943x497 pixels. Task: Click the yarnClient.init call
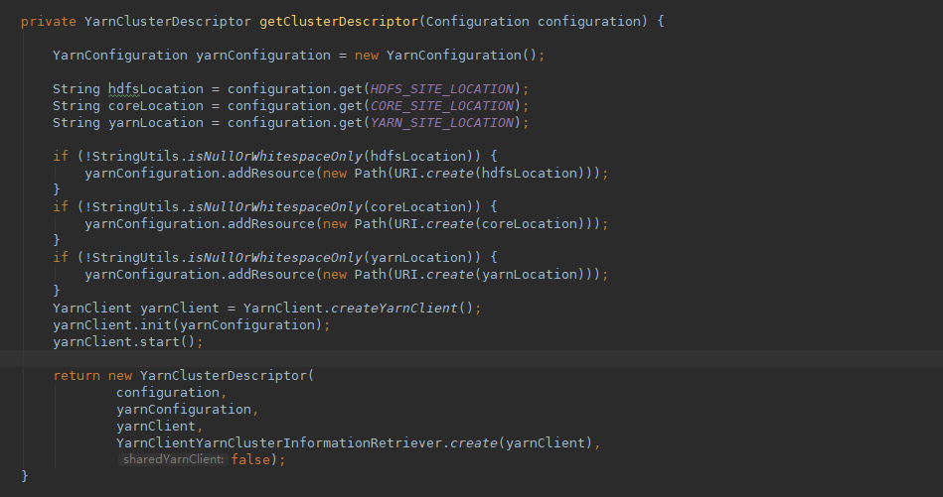pos(112,324)
